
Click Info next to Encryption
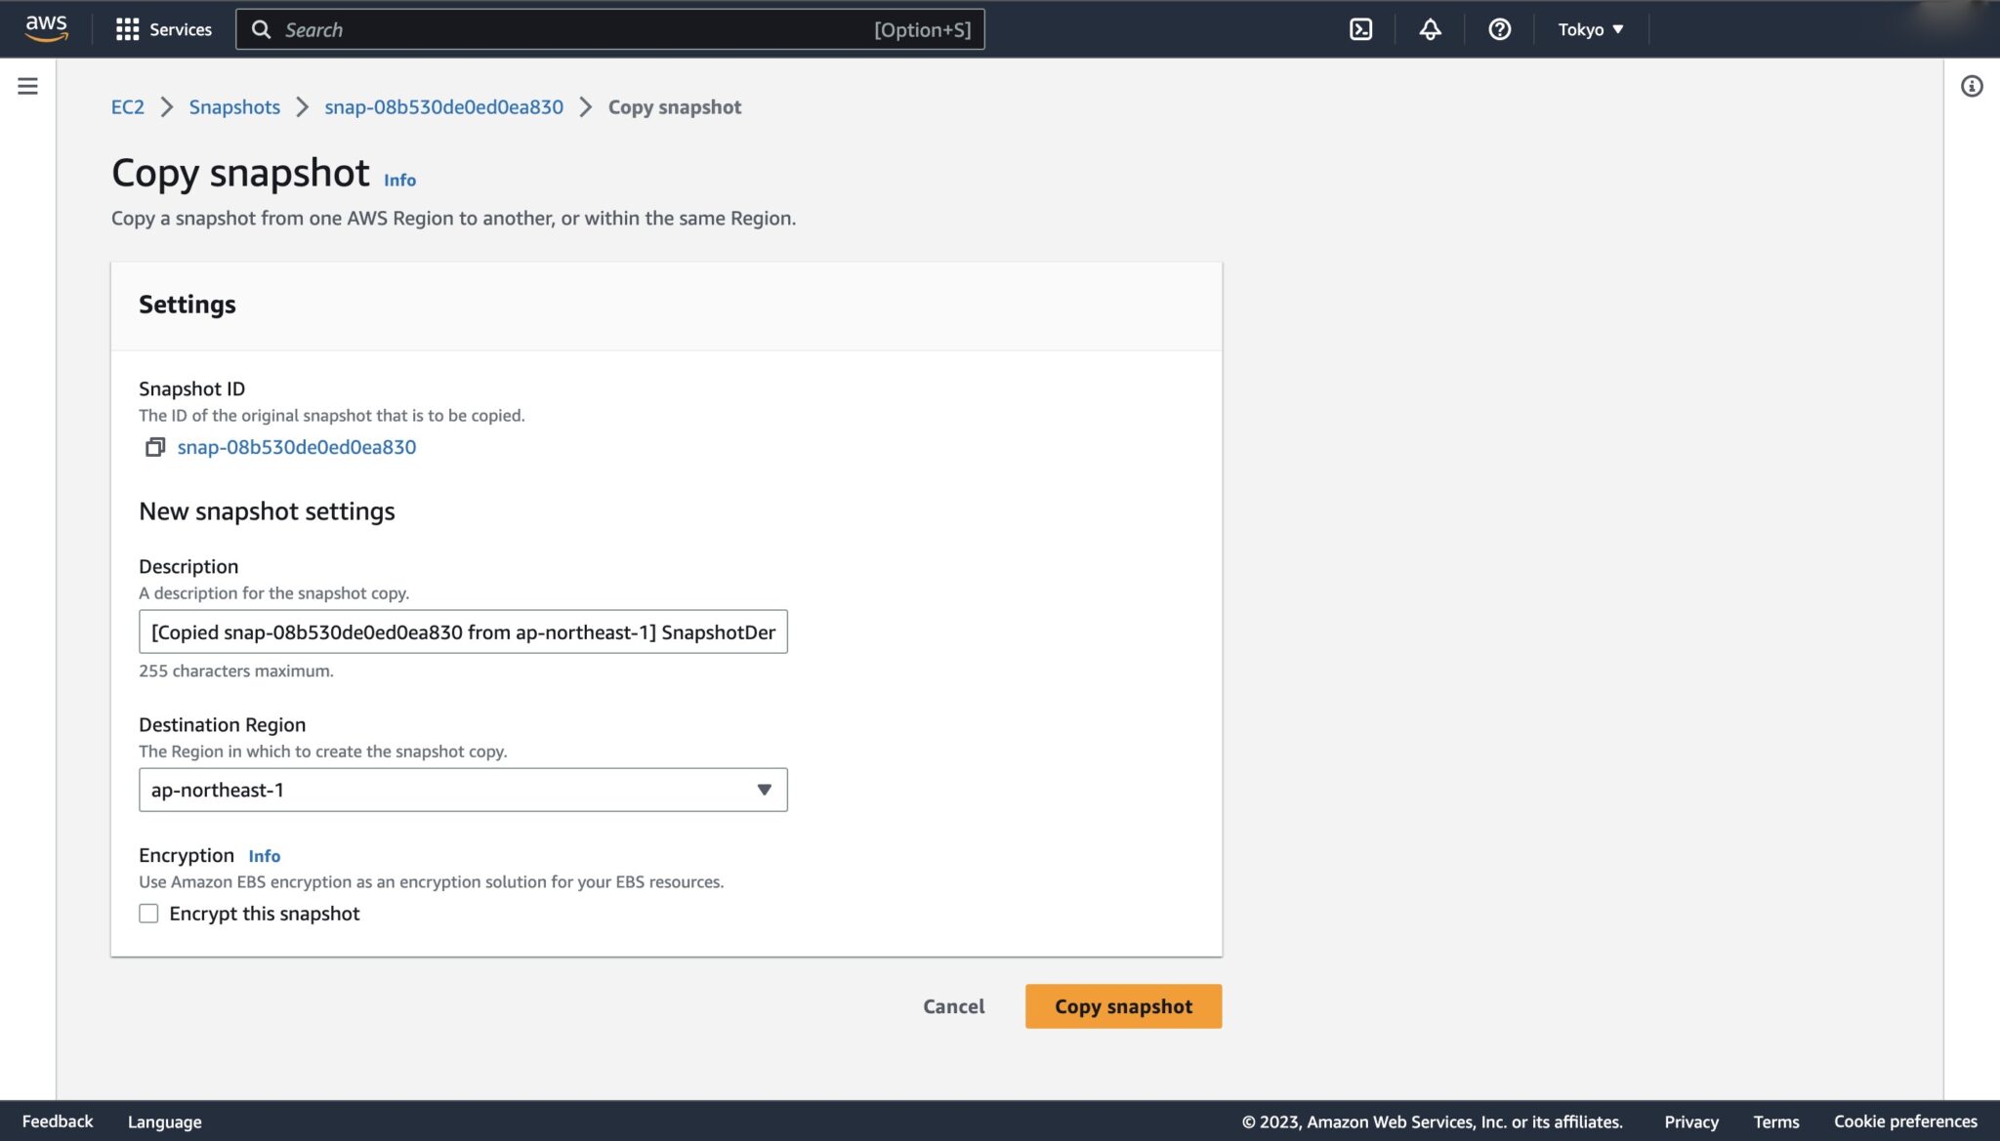(265, 855)
